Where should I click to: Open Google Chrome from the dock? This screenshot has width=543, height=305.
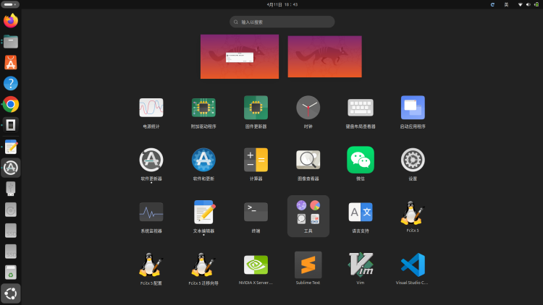pos(11,104)
